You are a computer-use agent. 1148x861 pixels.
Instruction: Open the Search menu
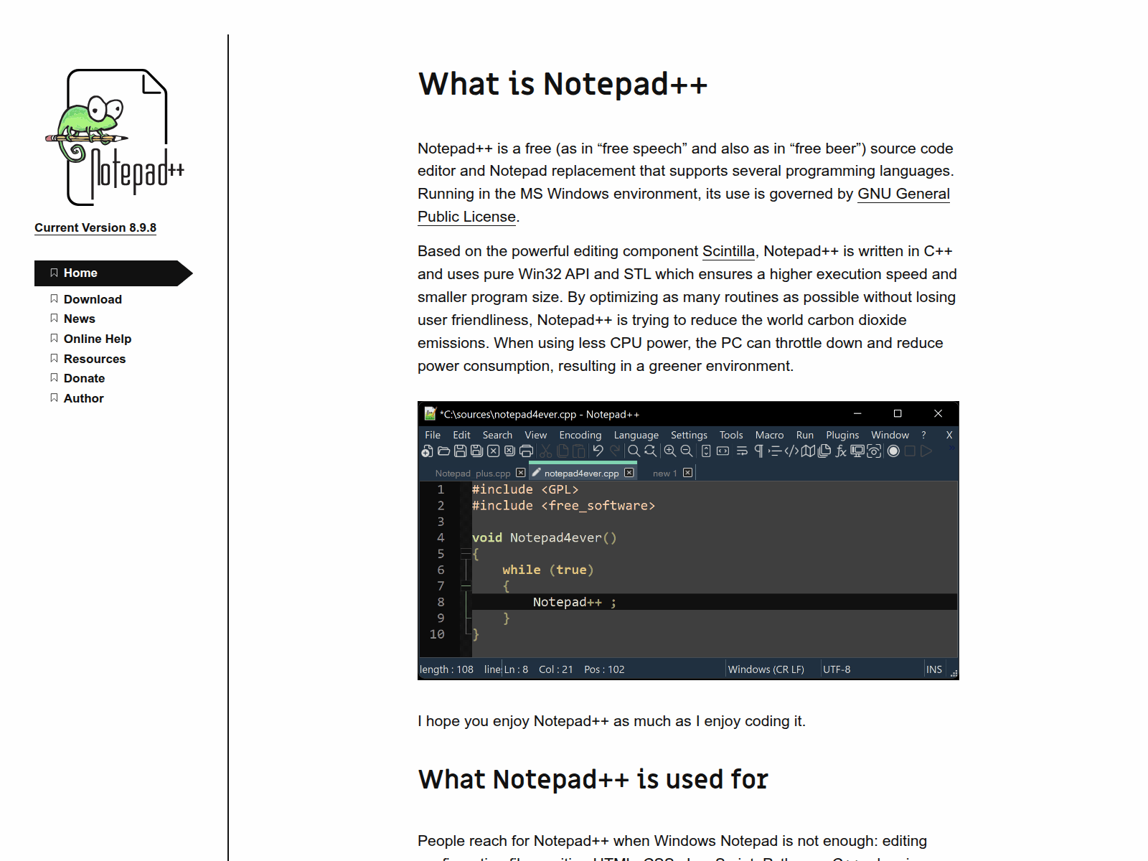pos(497,435)
